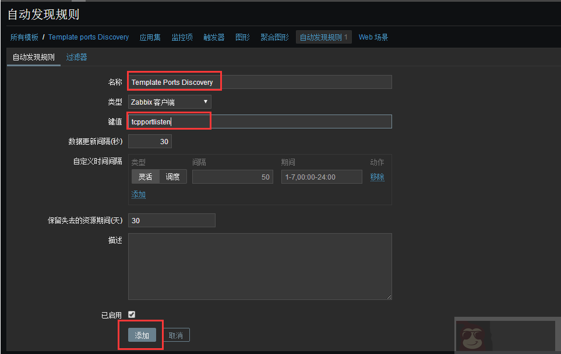Open the 触发器 tab

tap(214, 37)
